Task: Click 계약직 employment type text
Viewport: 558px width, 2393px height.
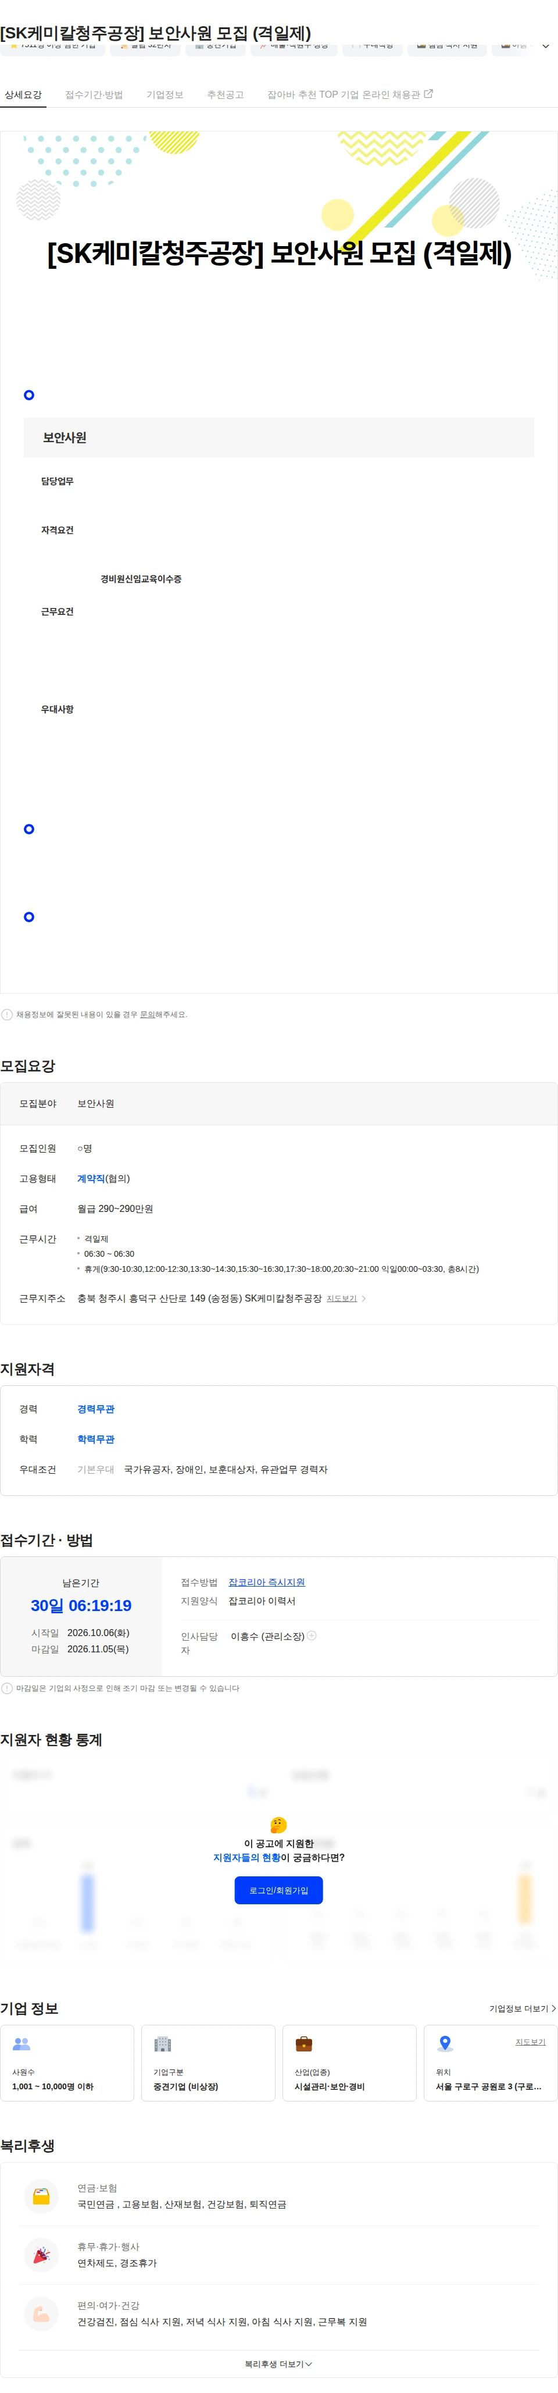Action: click(x=90, y=1179)
